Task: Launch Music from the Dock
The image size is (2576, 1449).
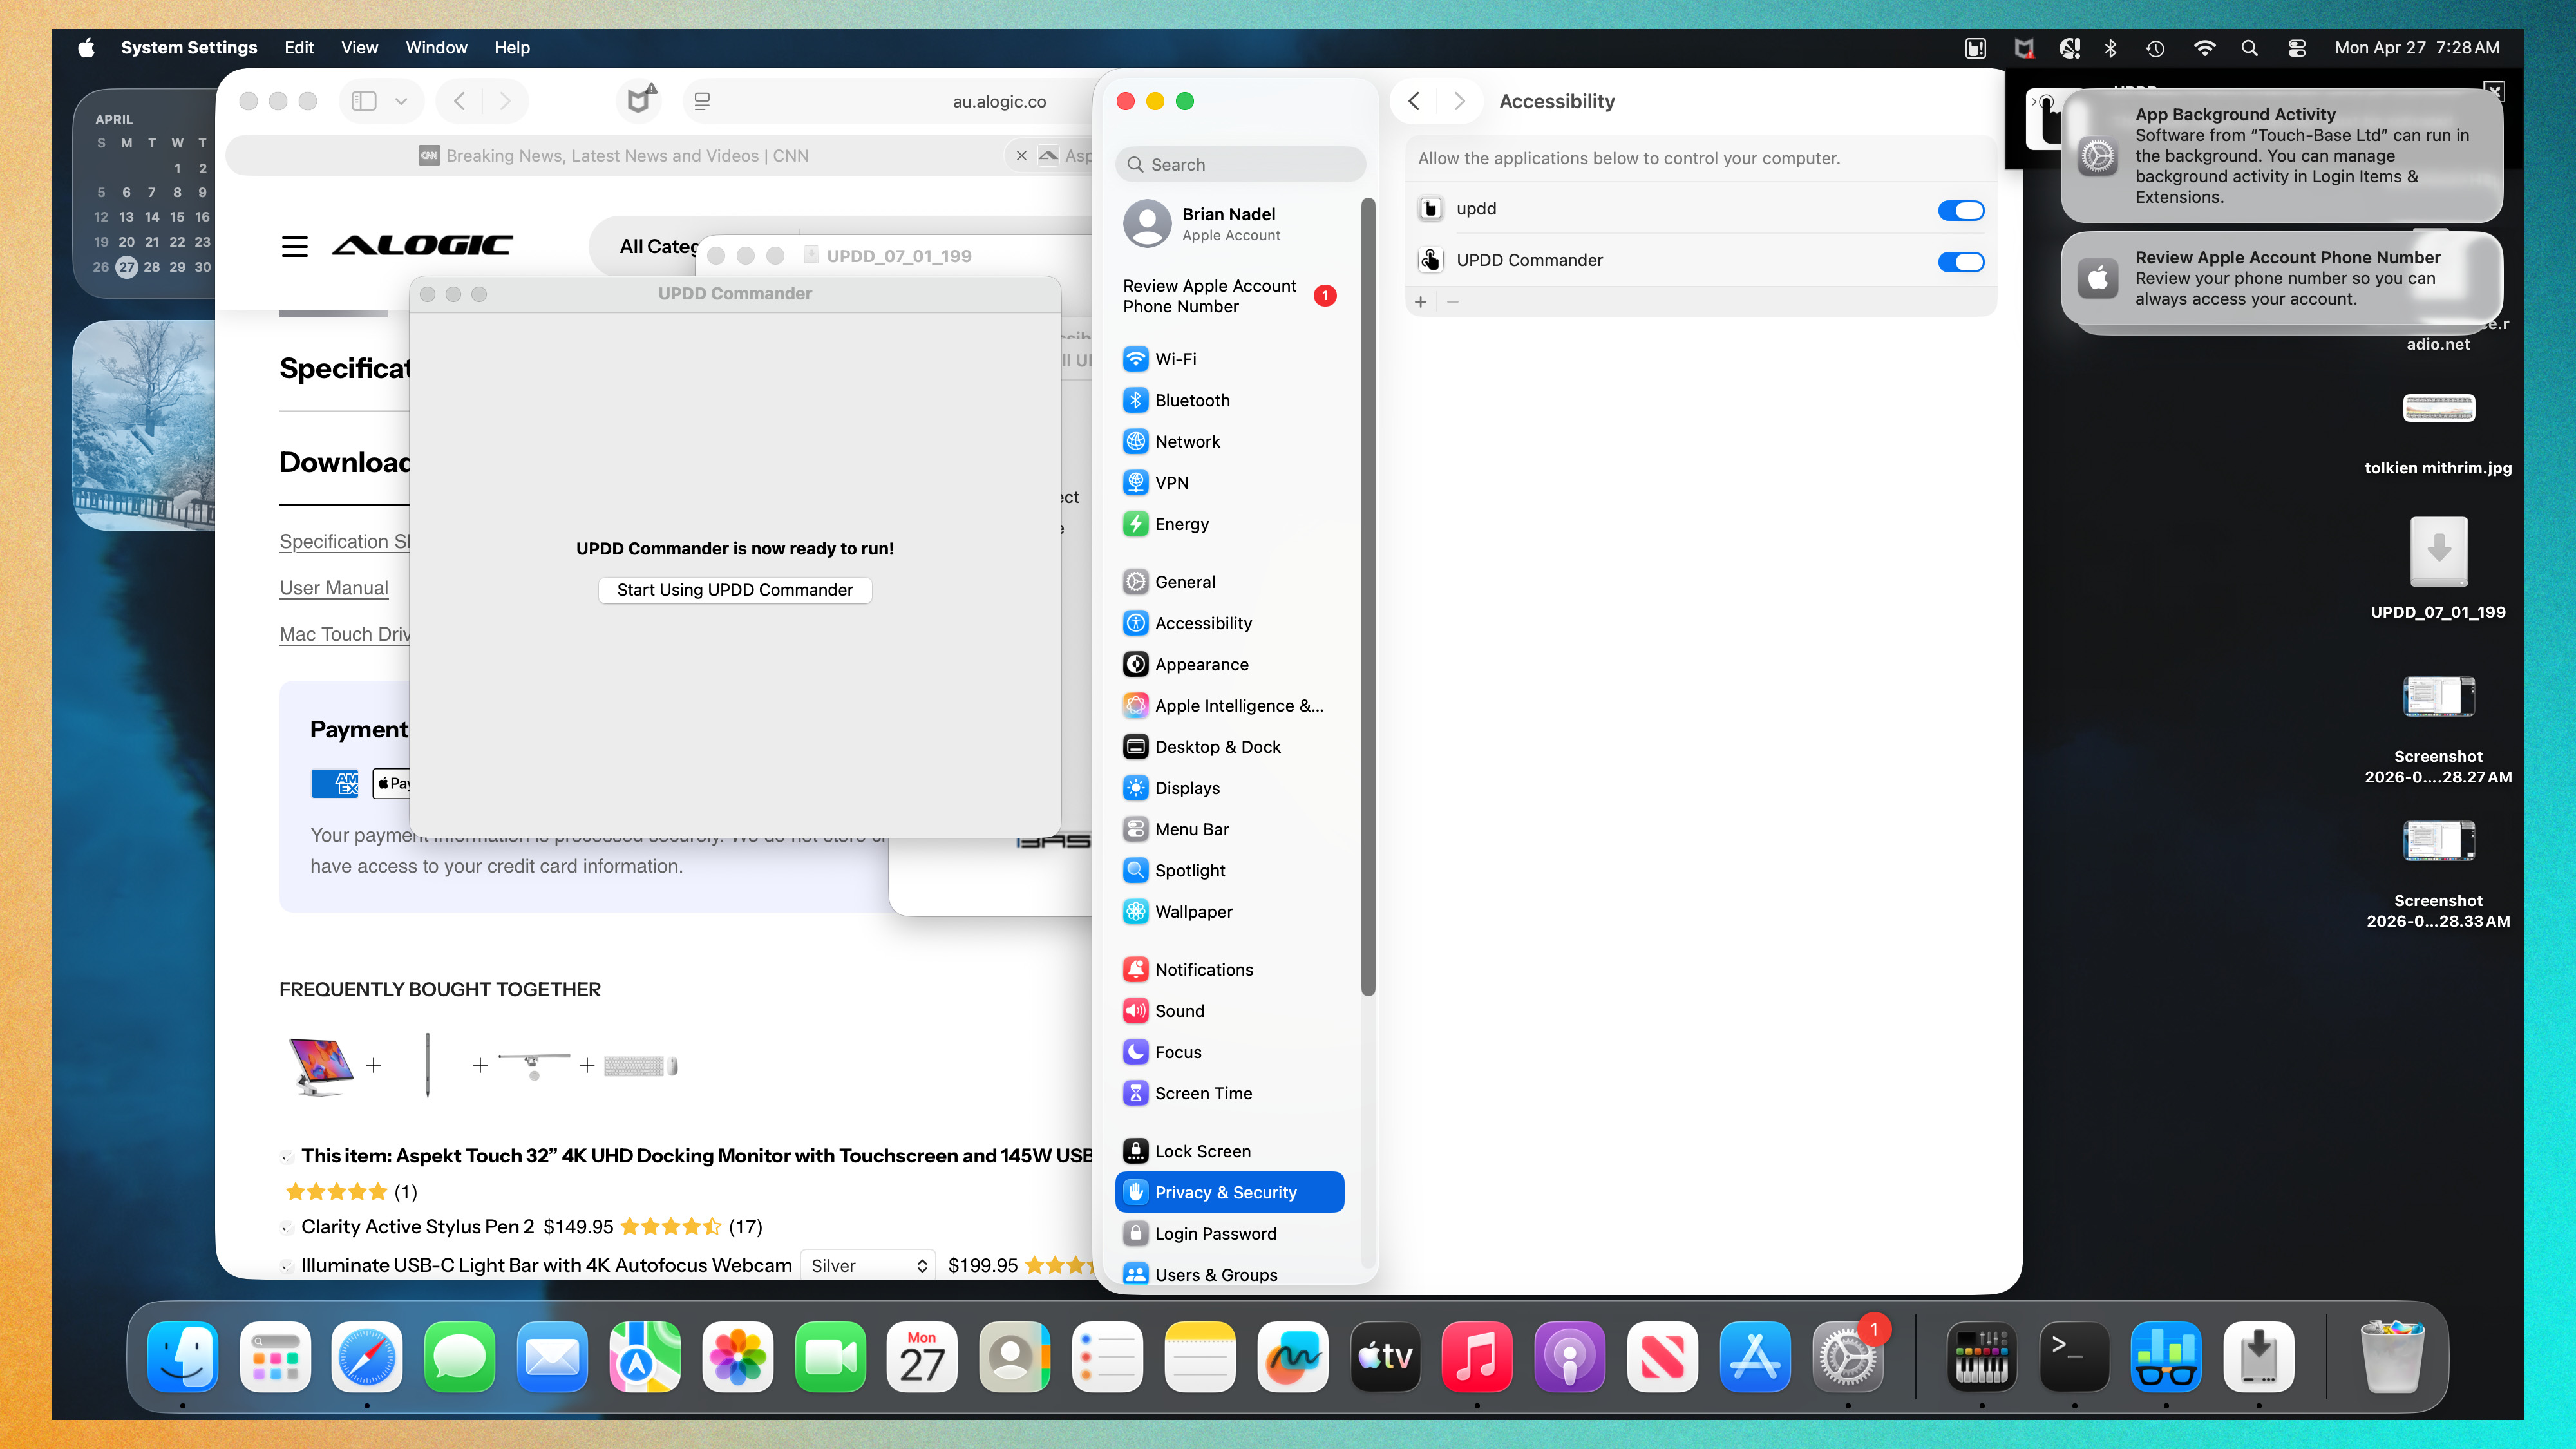Action: pyautogui.click(x=1477, y=1357)
